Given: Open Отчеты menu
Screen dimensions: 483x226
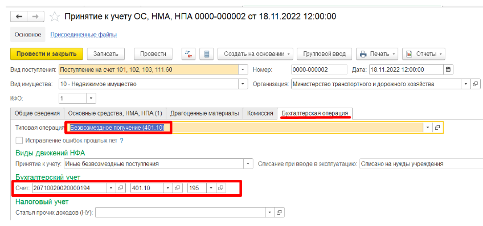Looking at the screenshot, I should 424,54.
